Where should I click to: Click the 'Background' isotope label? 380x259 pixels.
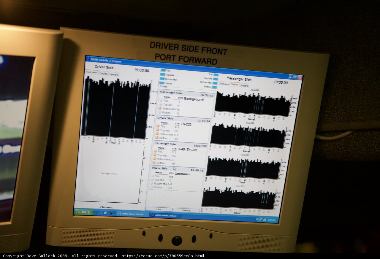194,99
